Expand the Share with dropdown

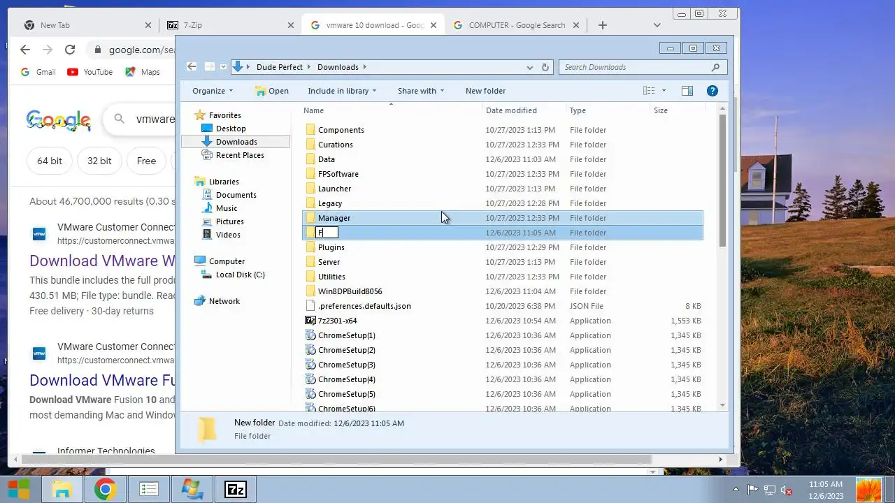421,91
